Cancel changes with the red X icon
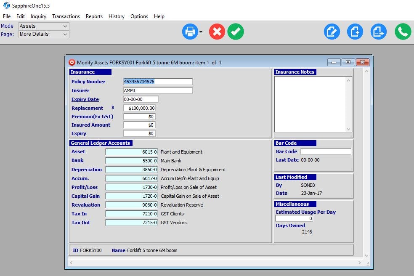 (x=217, y=32)
